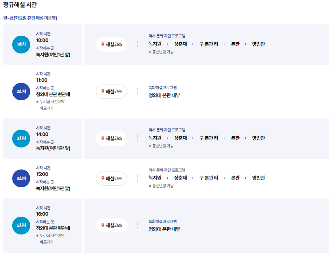Select the blue 1회차 circular badge

click(21, 44)
